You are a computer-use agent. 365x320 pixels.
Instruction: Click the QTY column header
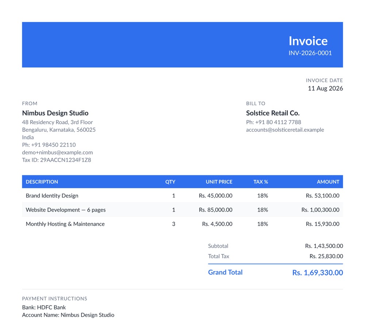pyautogui.click(x=170, y=182)
